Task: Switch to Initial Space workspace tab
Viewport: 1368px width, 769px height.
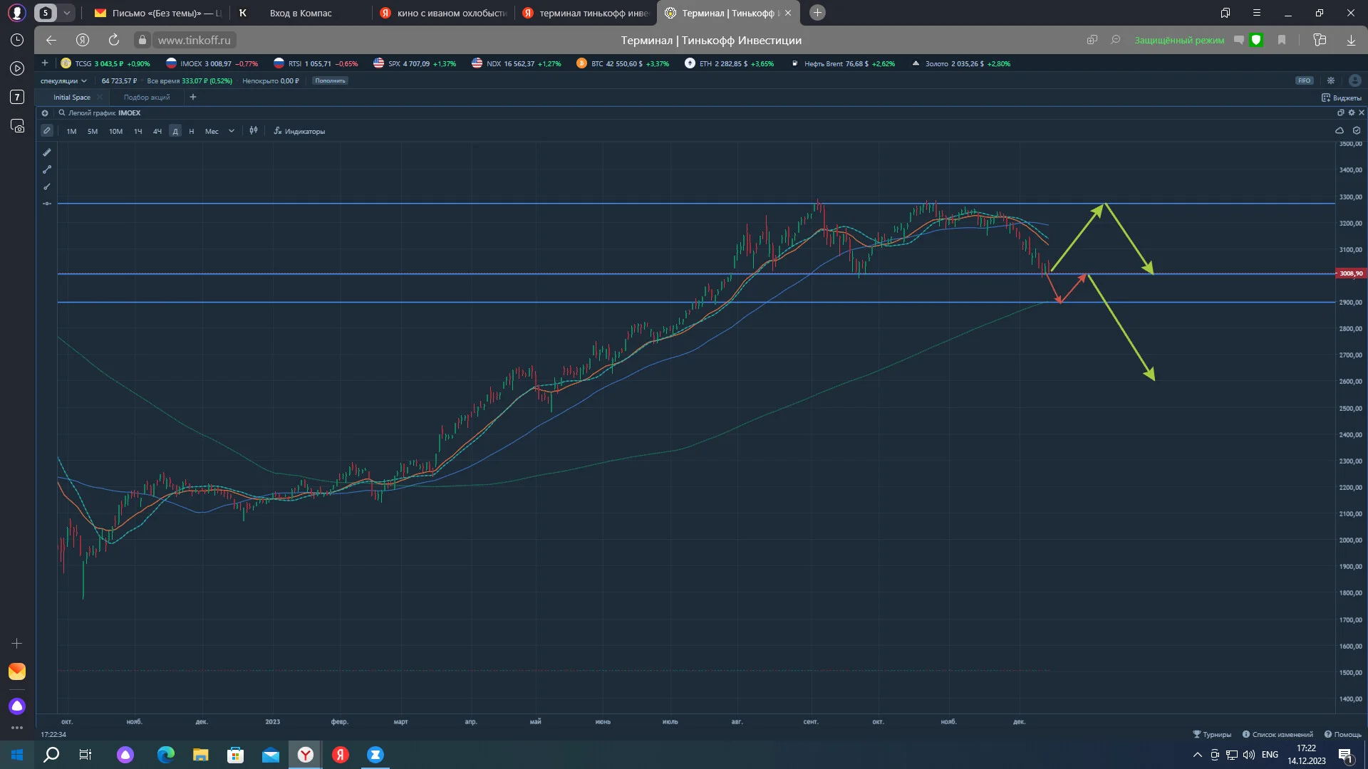Action: [71, 98]
